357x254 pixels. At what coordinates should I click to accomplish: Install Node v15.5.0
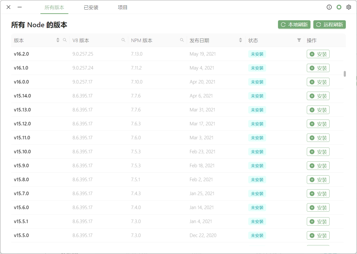[x=318, y=235]
